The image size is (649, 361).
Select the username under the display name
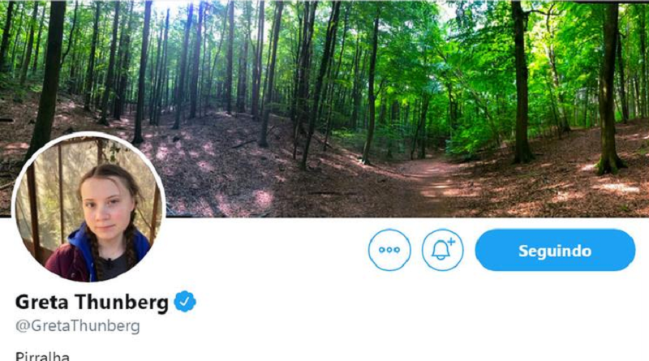[77, 326]
